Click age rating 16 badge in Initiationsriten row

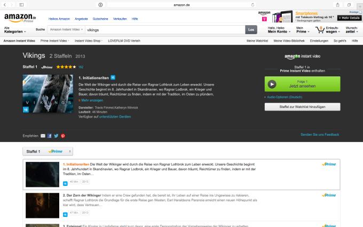pyautogui.click(x=65, y=184)
